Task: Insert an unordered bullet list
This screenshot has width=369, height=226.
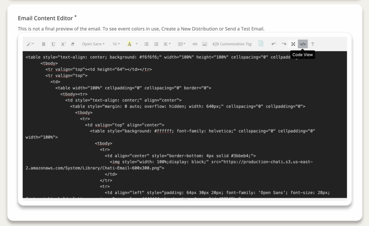Action: [x=147, y=44]
